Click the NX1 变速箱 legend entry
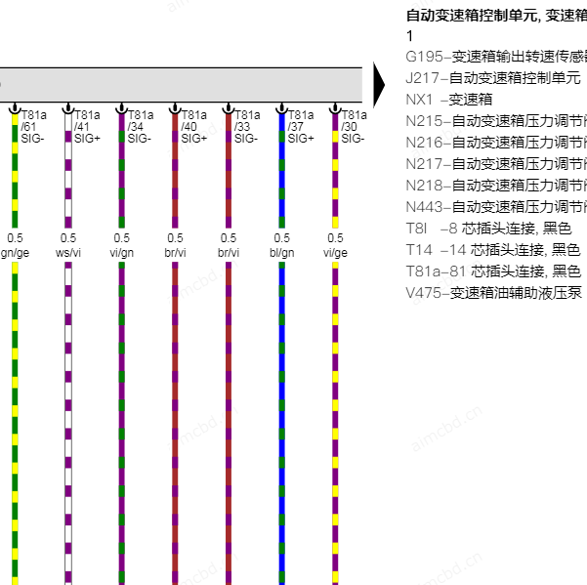 (449, 100)
